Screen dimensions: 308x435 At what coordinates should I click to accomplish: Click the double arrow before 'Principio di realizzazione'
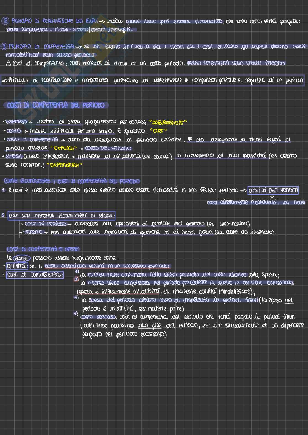point(4,80)
